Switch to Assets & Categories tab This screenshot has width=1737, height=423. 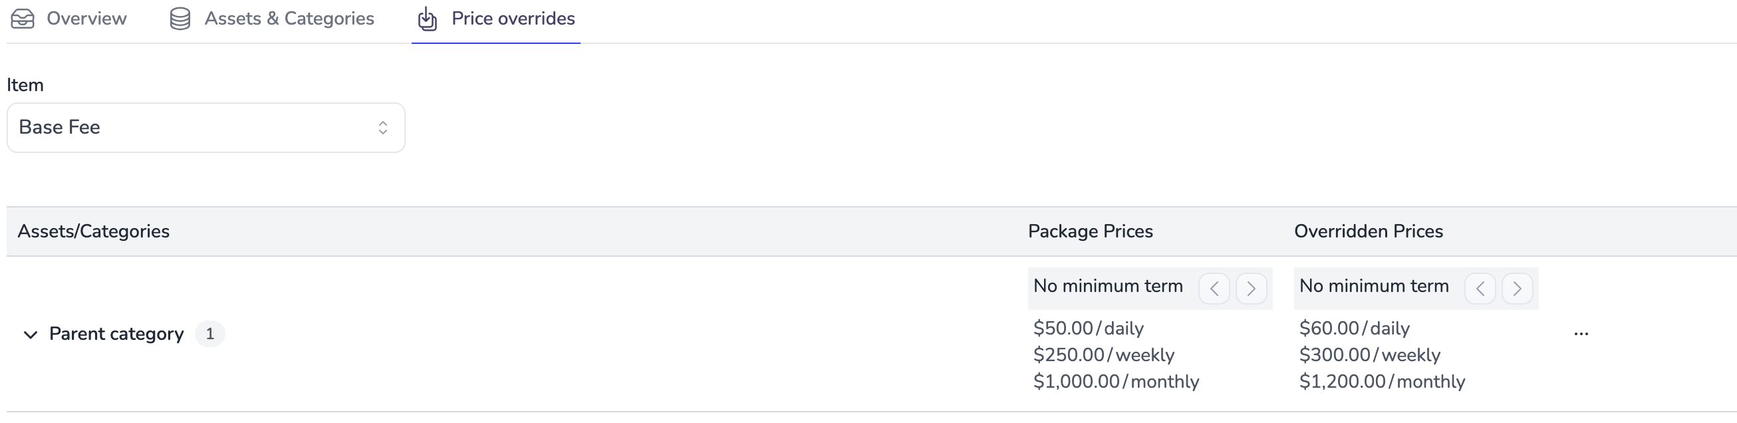pos(272,19)
